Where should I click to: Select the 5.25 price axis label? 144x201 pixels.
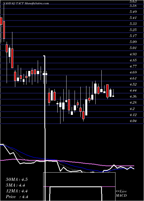(133, 30)
